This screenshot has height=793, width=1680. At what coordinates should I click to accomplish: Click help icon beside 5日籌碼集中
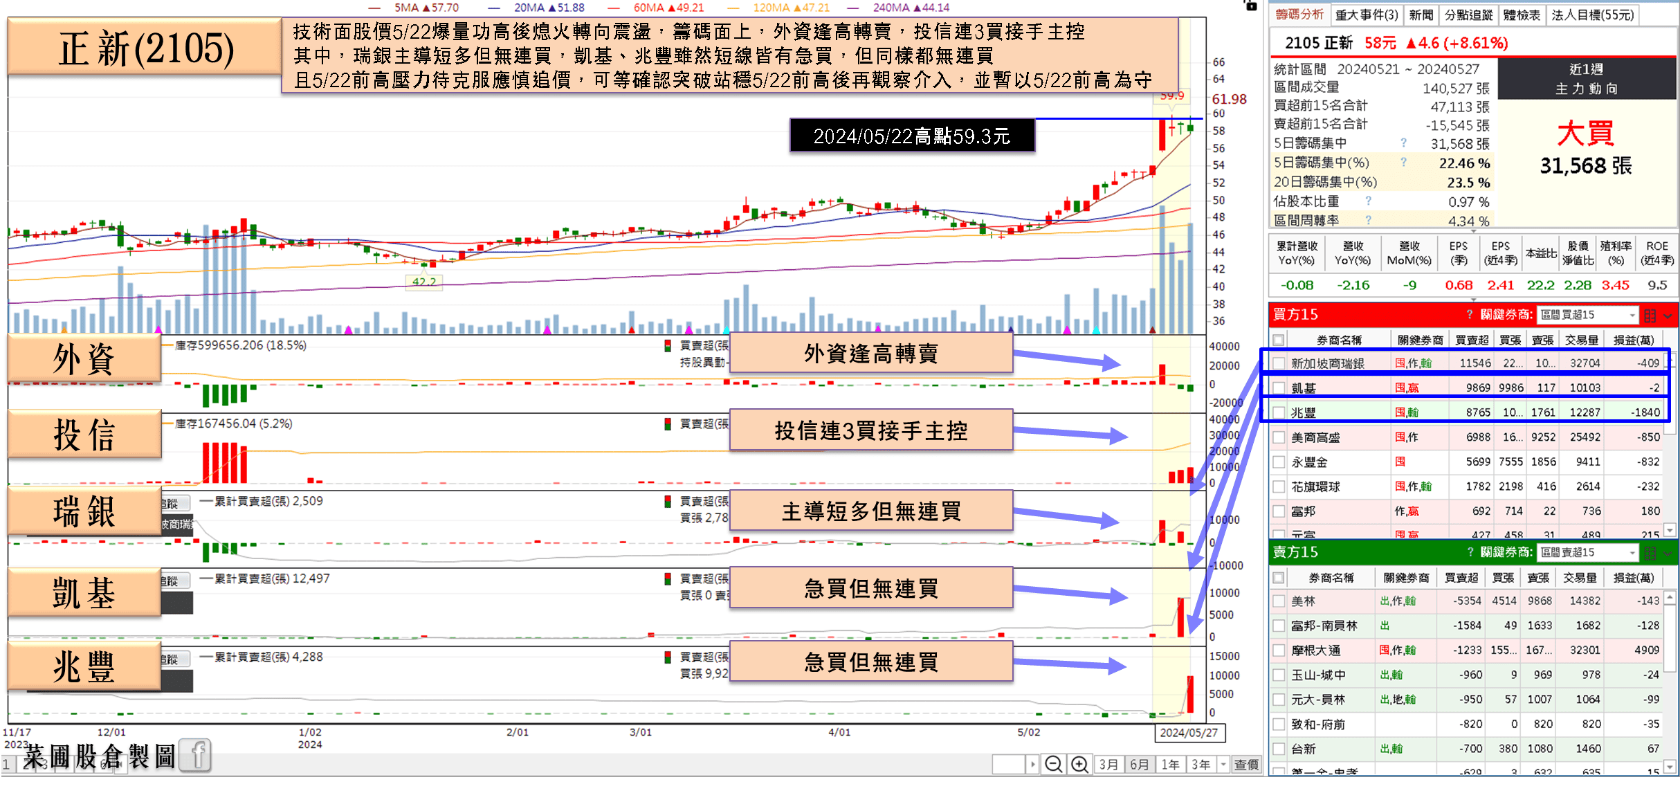tap(1403, 143)
